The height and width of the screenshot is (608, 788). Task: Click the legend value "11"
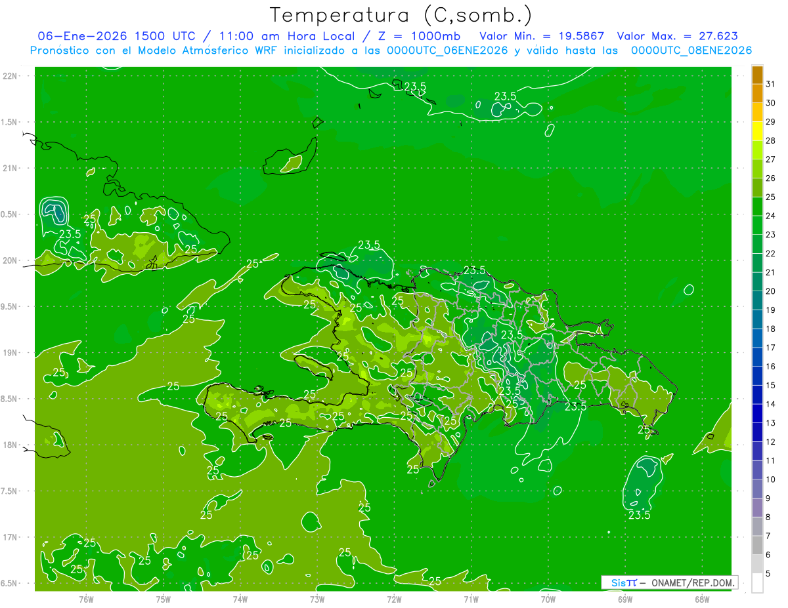point(771,460)
